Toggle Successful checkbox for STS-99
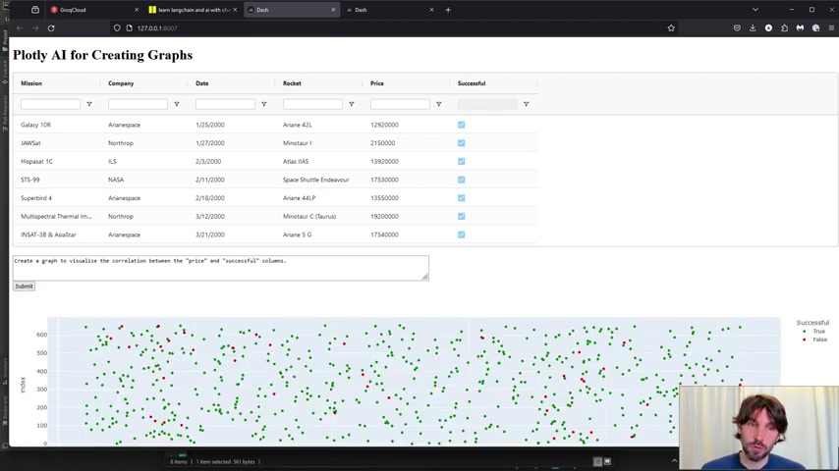 (x=461, y=180)
